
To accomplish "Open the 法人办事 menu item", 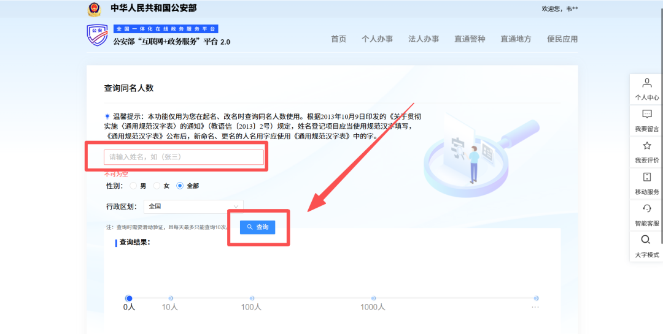I will 424,39.
